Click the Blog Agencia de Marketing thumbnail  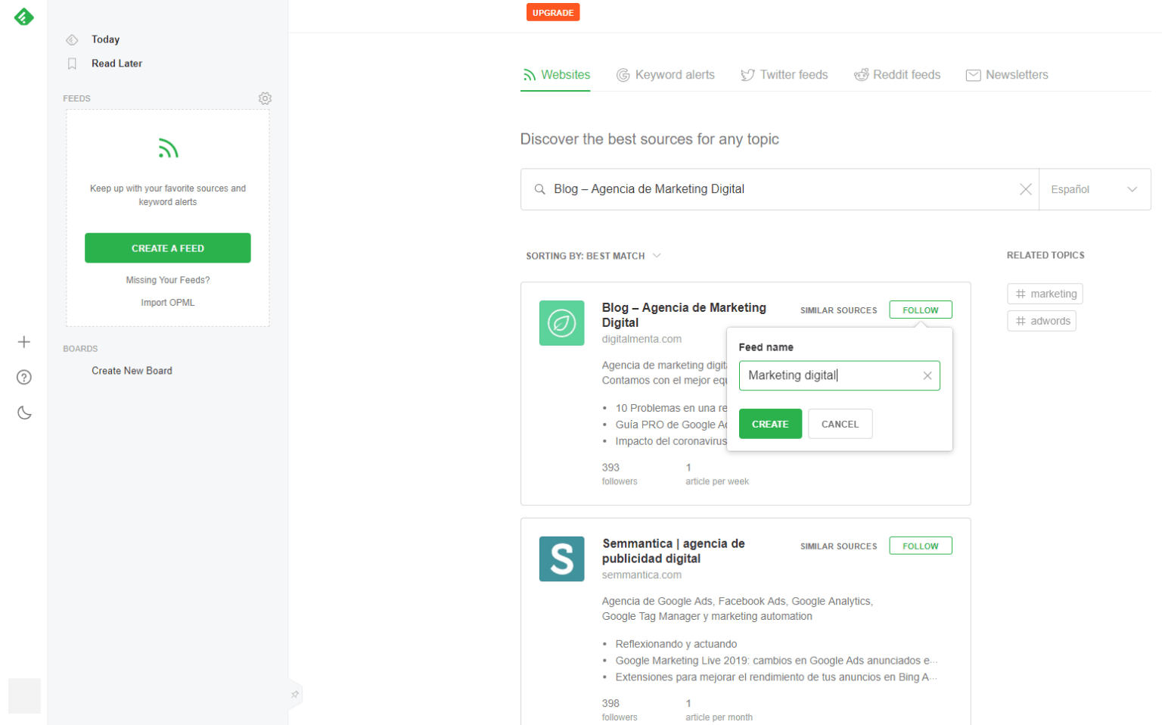point(561,323)
